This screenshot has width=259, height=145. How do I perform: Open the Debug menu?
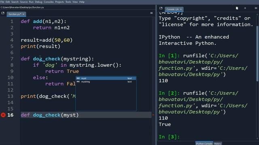click(x=39, y=2)
